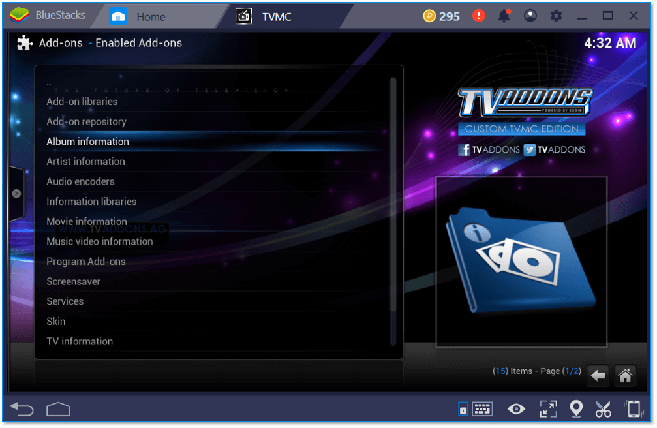The height and width of the screenshot is (428, 657).
Task: Open Skin add-ons
Action: 214,322
